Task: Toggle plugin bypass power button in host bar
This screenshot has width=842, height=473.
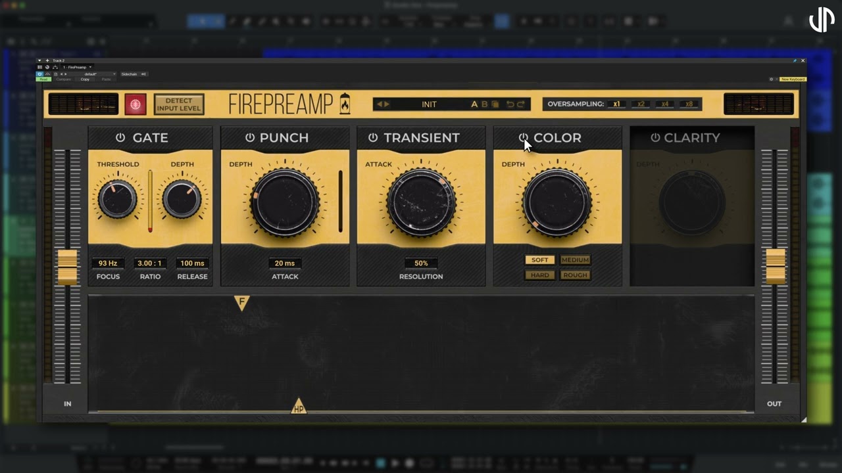Action: click(39, 74)
